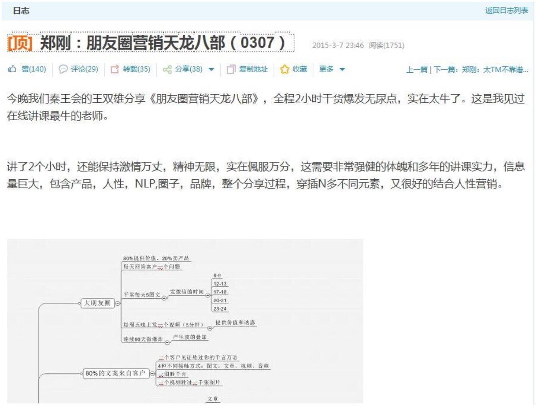The width and height of the screenshot is (536, 406).
Task: Click the 收藏 star favorite icon
Action: [x=284, y=69]
